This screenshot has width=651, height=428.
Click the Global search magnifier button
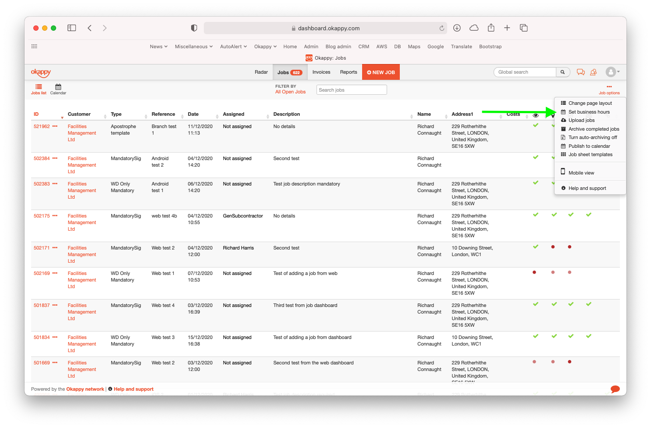562,72
